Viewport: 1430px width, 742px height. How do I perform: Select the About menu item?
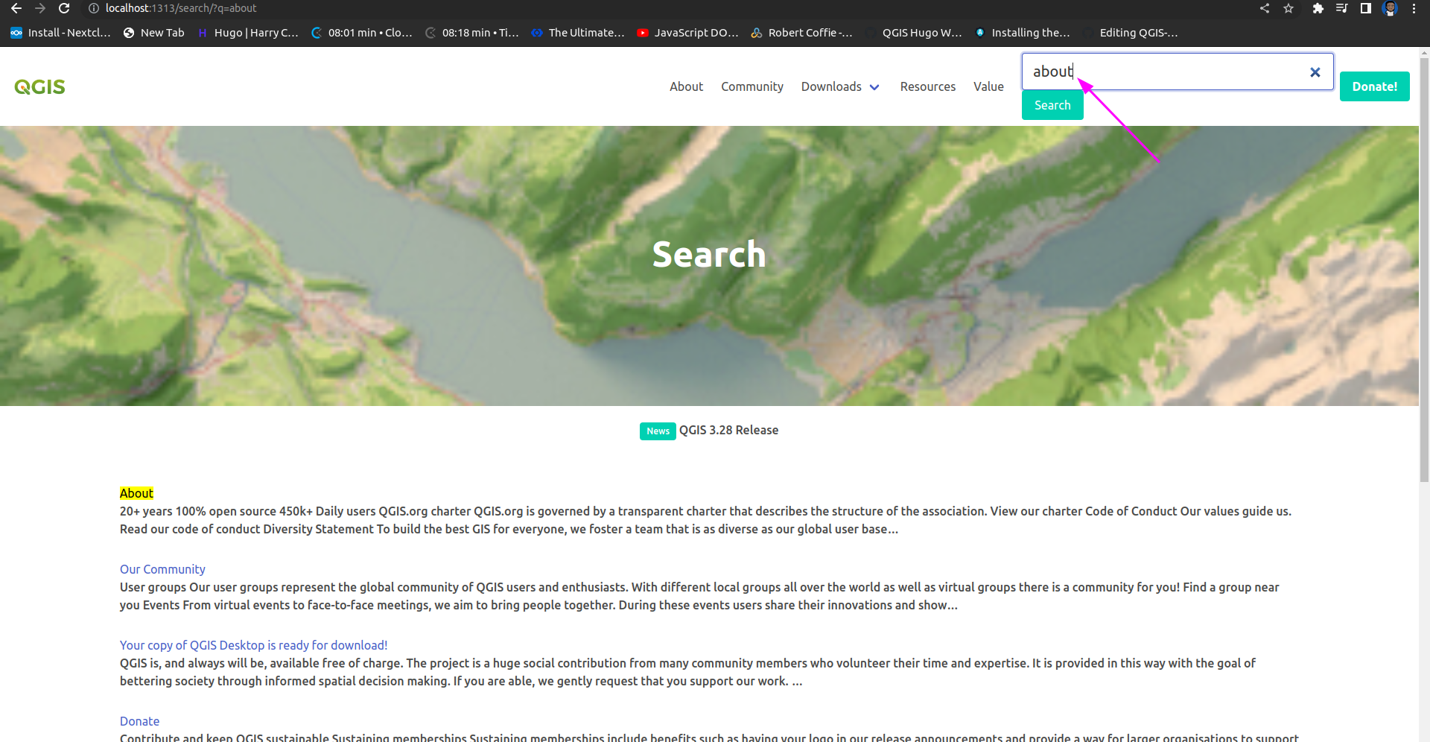[x=686, y=86]
